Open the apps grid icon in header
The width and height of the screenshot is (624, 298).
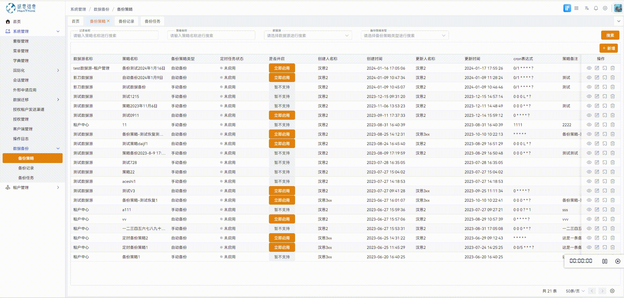pyautogui.click(x=576, y=8)
